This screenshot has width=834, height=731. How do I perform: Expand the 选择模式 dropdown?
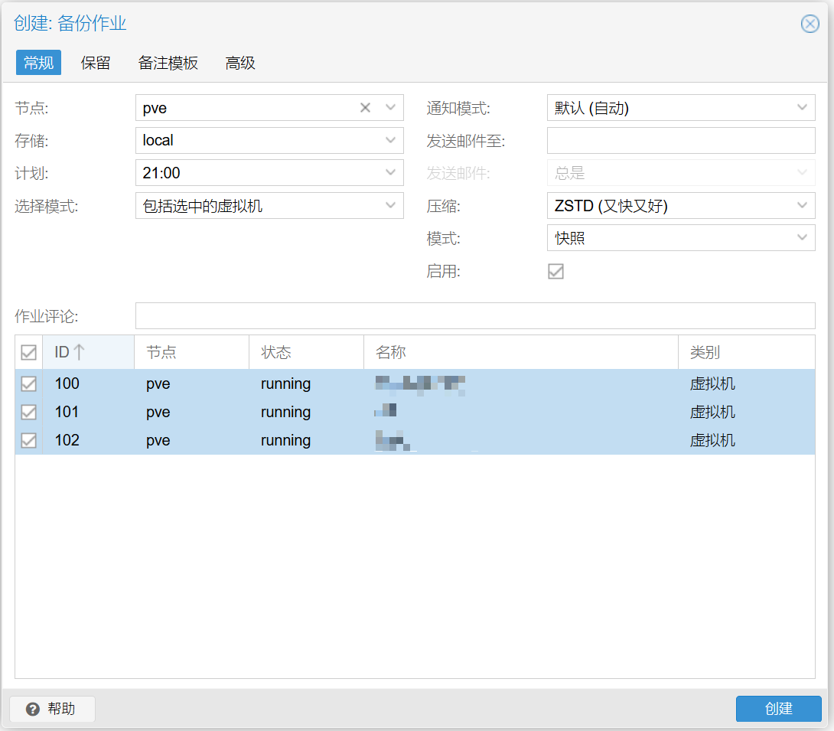(390, 205)
